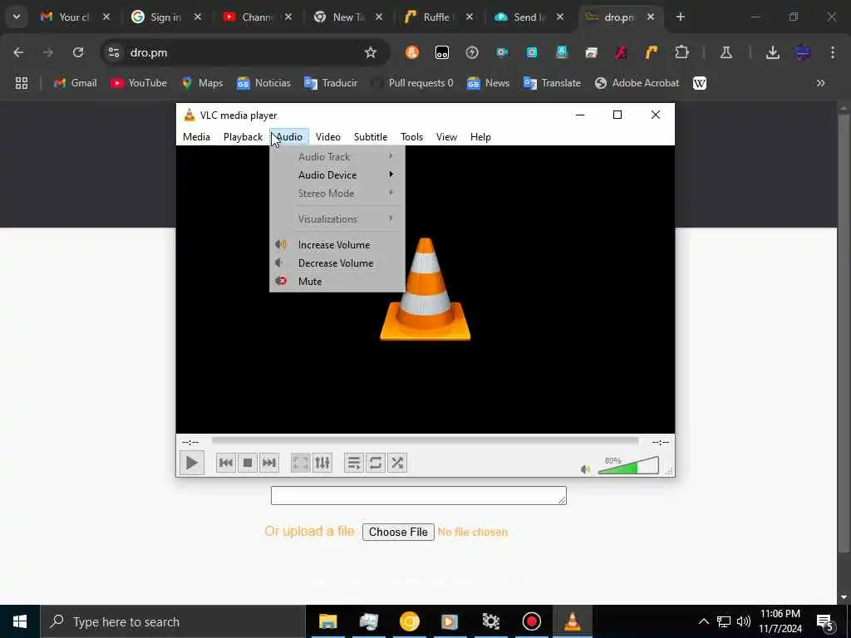Toggle VLC fullscreen video button
The width and height of the screenshot is (851, 638).
coord(301,463)
